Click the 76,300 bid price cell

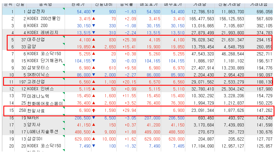178,103
